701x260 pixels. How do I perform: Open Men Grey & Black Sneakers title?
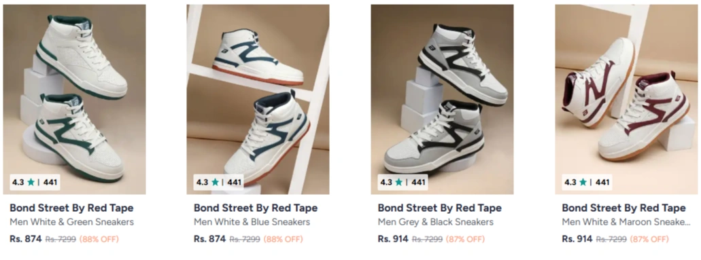coord(435,222)
